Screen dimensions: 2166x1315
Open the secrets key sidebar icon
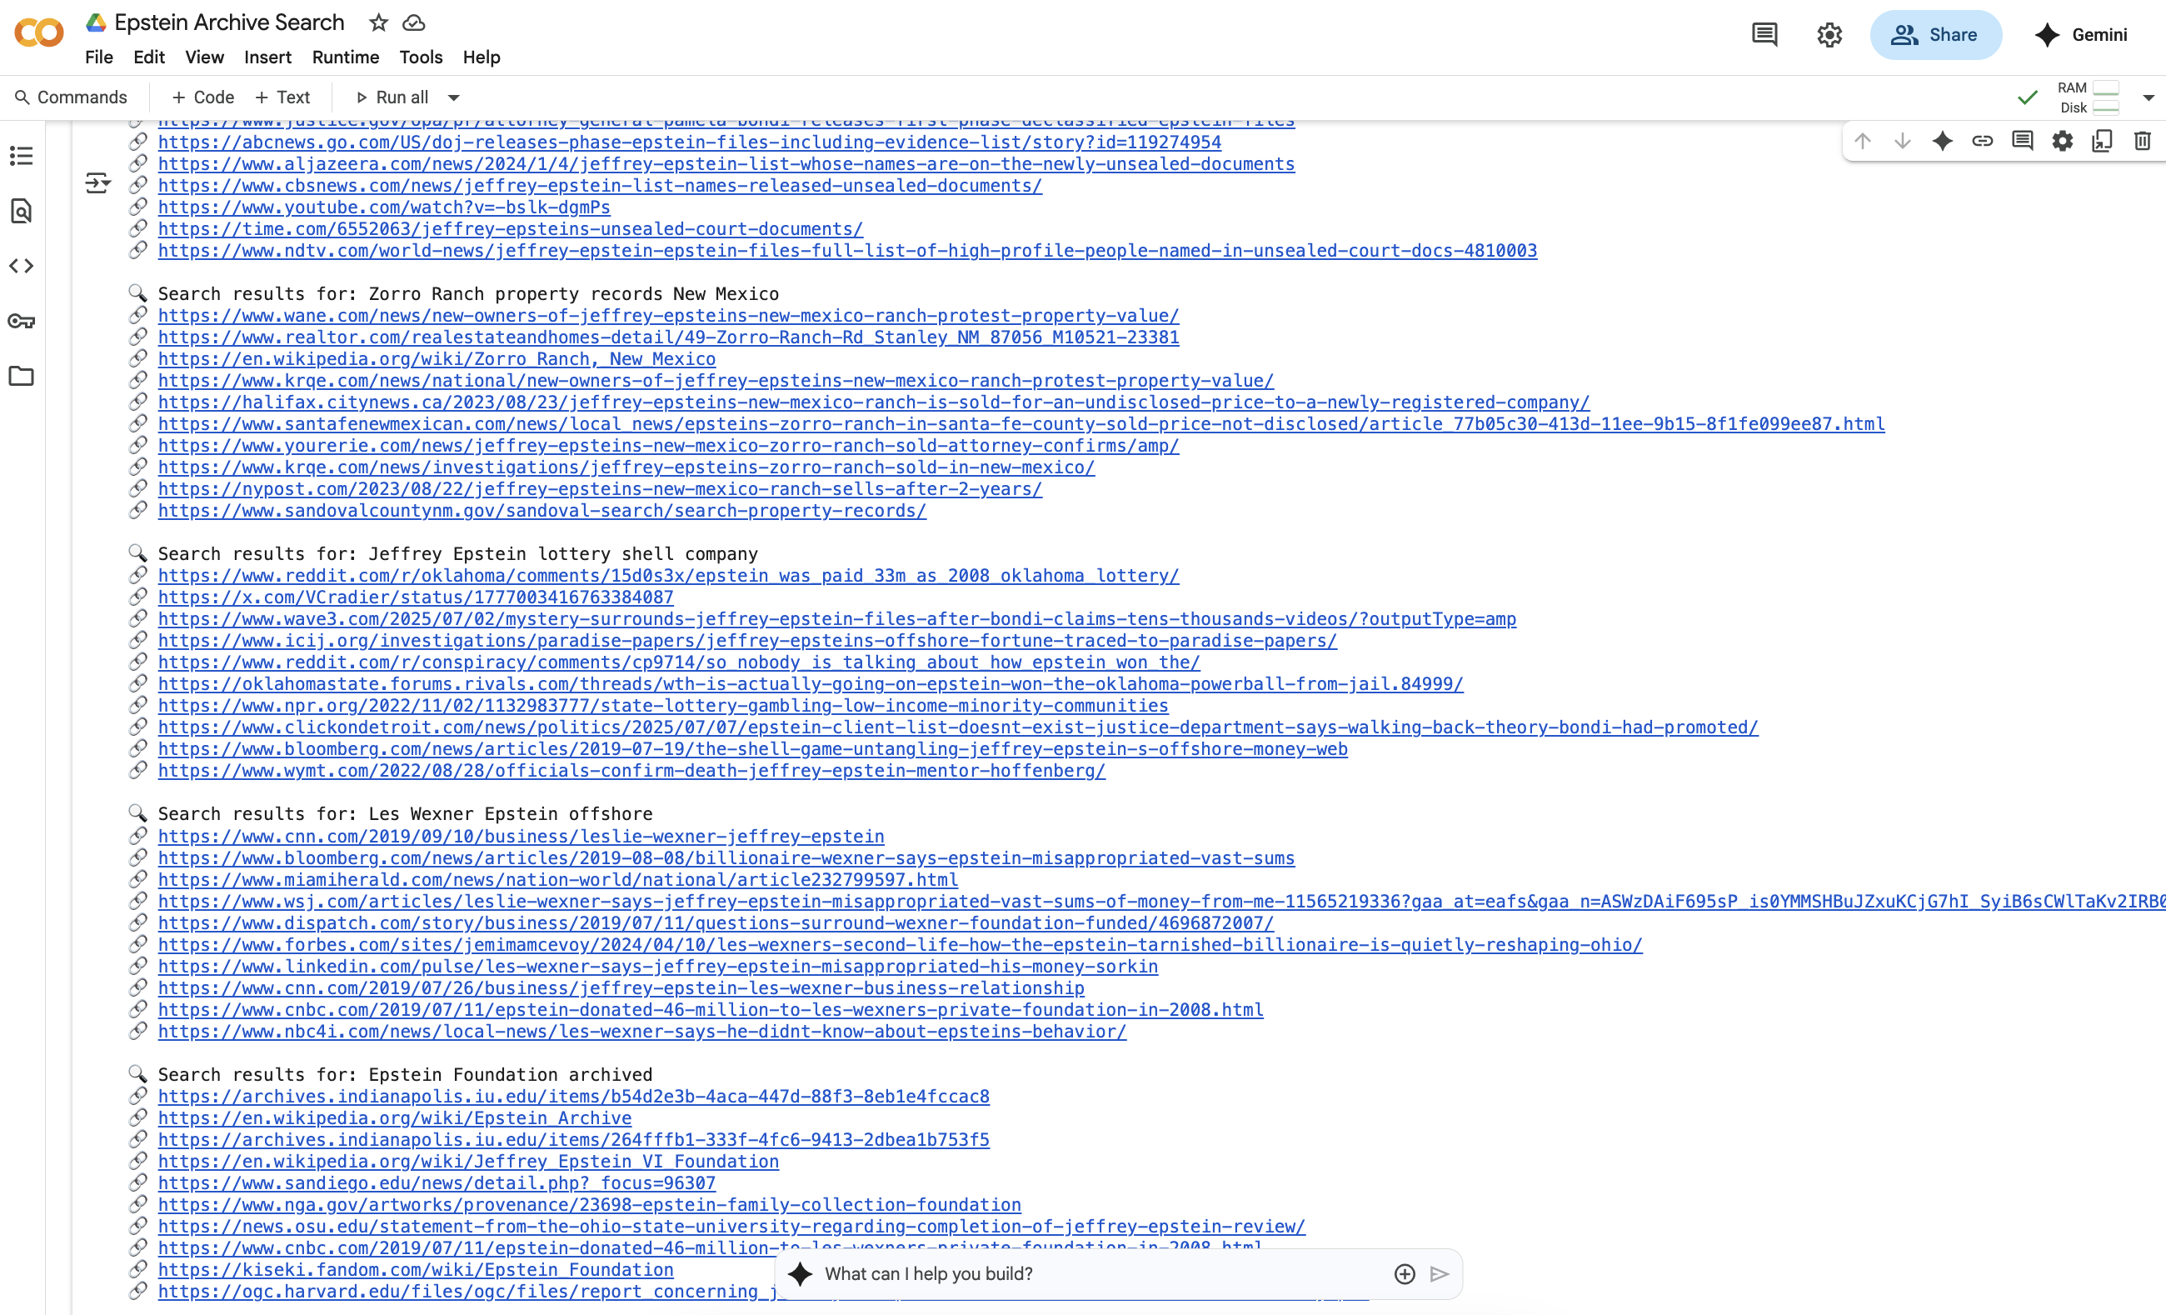point(21,321)
